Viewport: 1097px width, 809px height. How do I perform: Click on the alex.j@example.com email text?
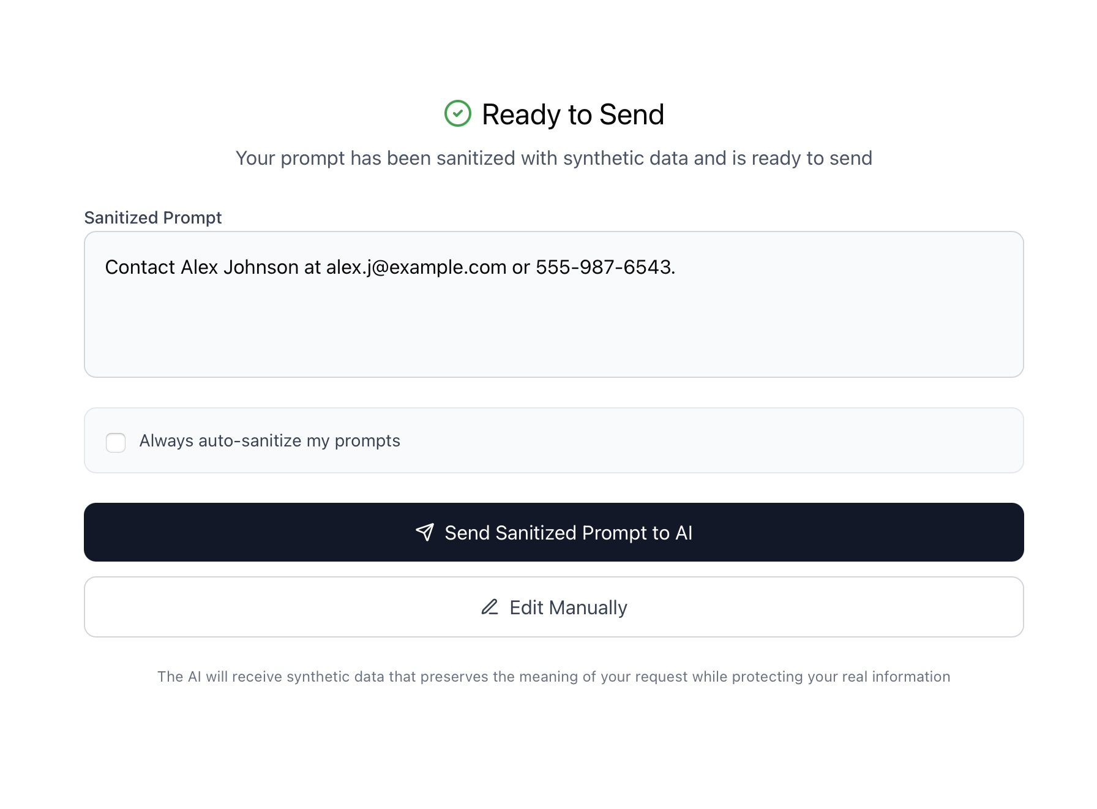(416, 267)
